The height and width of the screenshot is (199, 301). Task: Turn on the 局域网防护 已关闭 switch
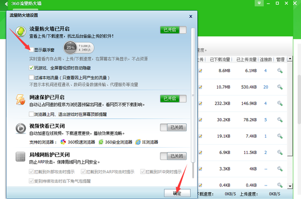173,156
